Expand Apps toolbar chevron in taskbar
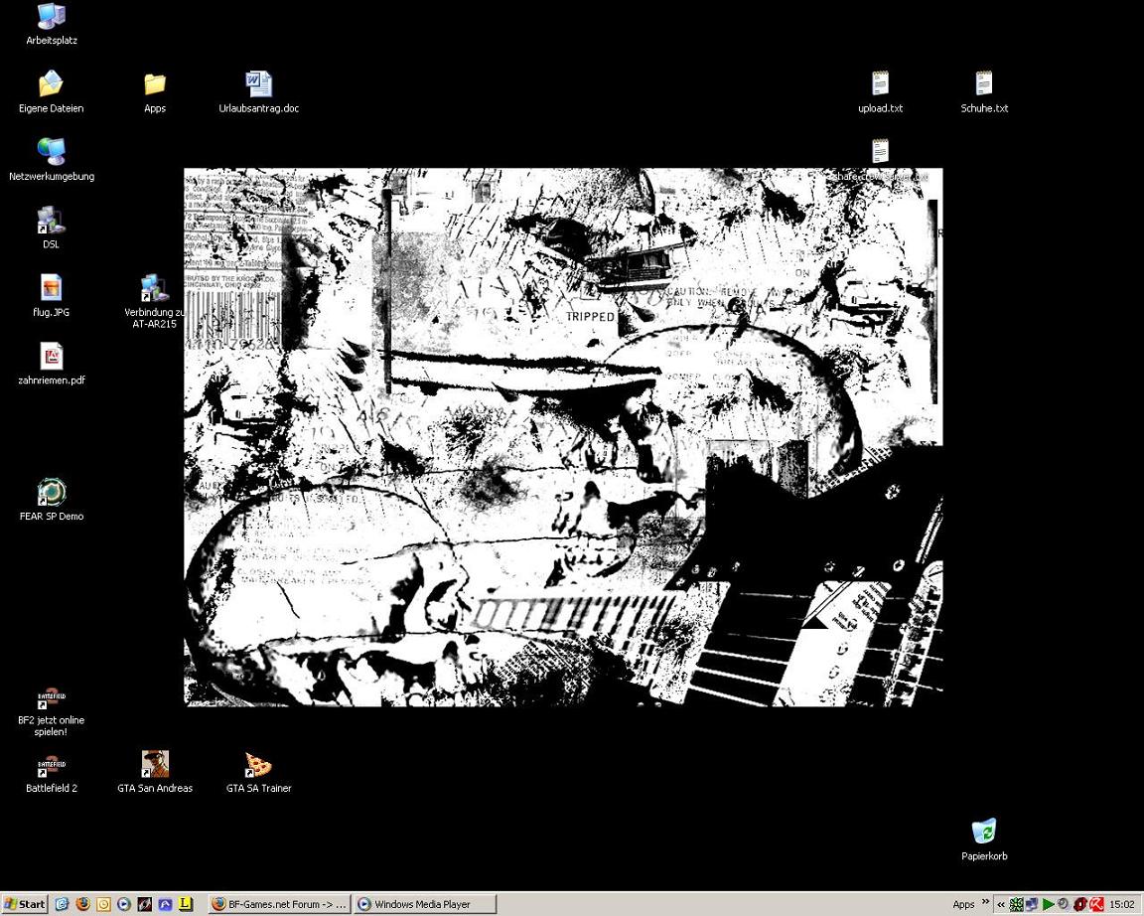This screenshot has width=1144, height=916. click(x=986, y=902)
